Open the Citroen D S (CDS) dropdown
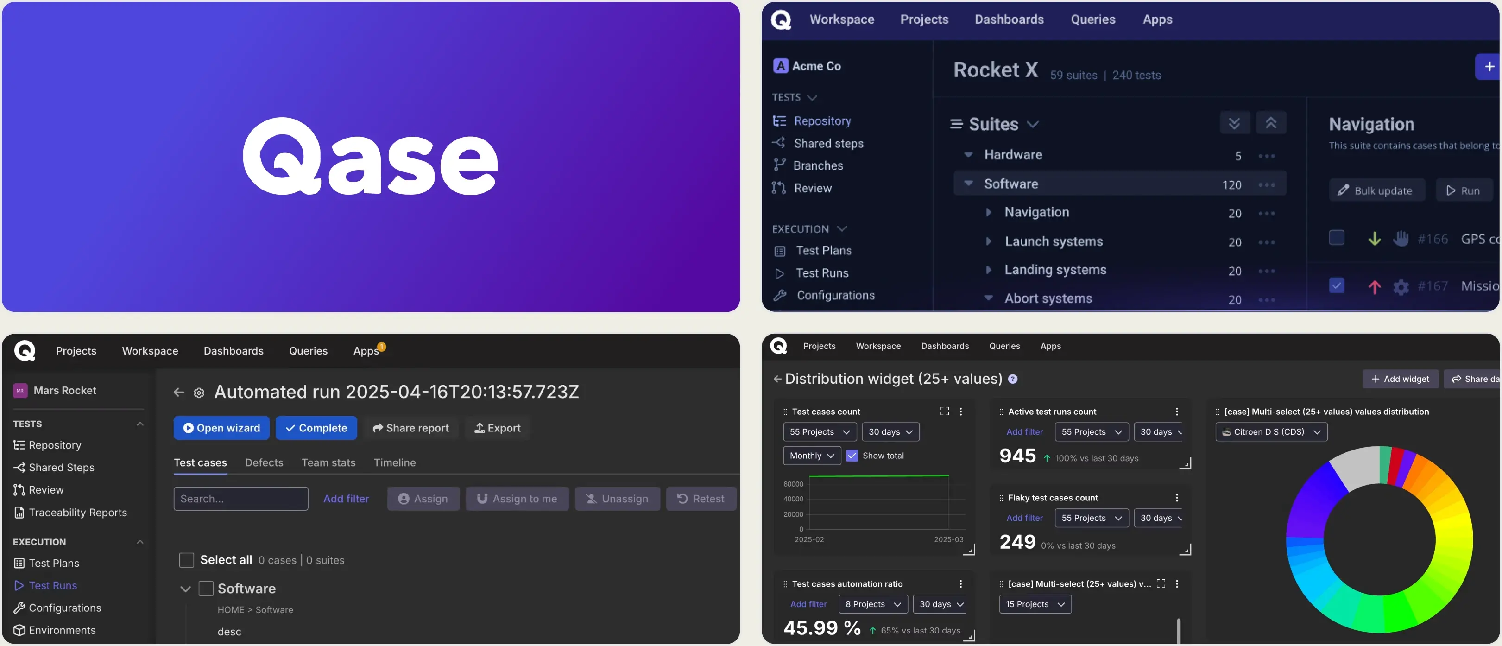Screen dimensions: 1502x646 [x=1271, y=432]
